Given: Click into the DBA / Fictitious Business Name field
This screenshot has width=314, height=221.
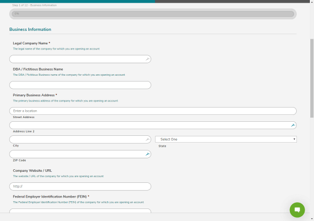Looking at the screenshot, I should (x=80, y=85).
